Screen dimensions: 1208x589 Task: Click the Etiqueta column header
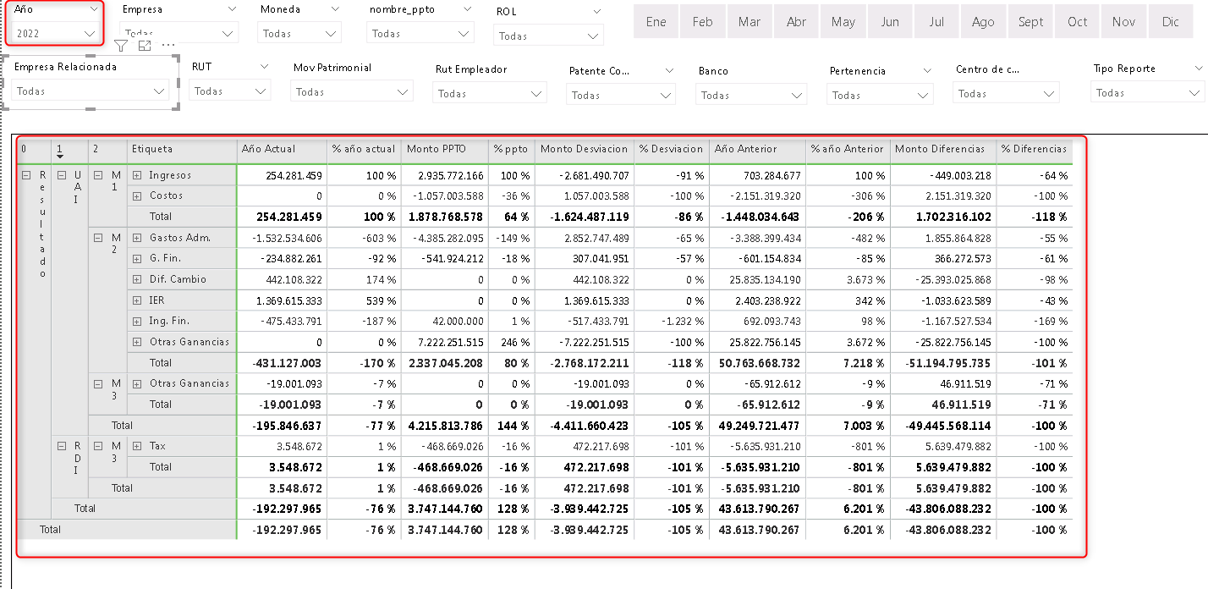pyautogui.click(x=182, y=149)
